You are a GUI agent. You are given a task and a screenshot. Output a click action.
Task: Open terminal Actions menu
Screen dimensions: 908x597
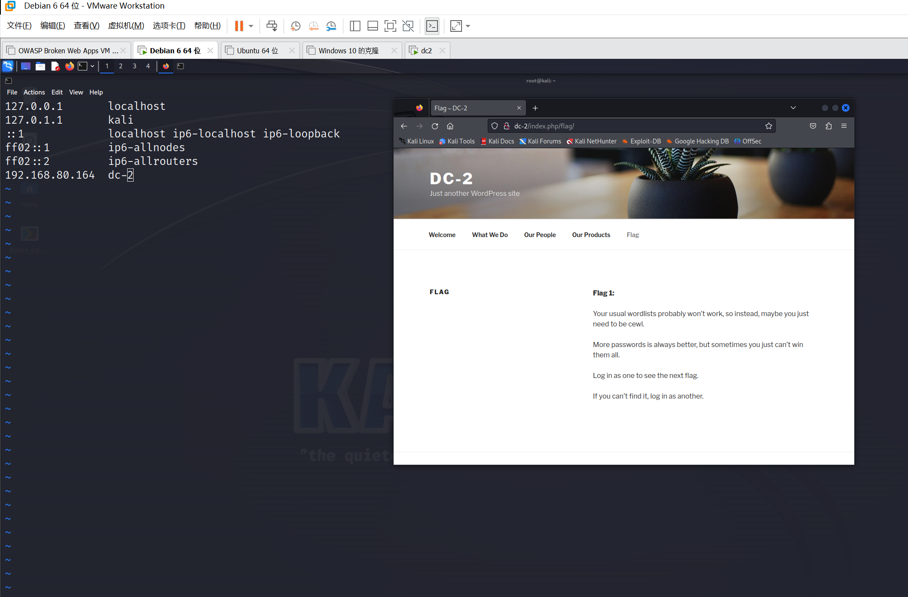click(34, 92)
